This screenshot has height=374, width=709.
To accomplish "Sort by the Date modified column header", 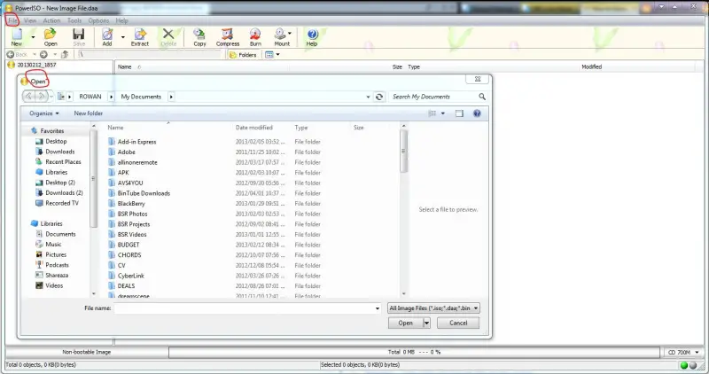I will 253,128.
